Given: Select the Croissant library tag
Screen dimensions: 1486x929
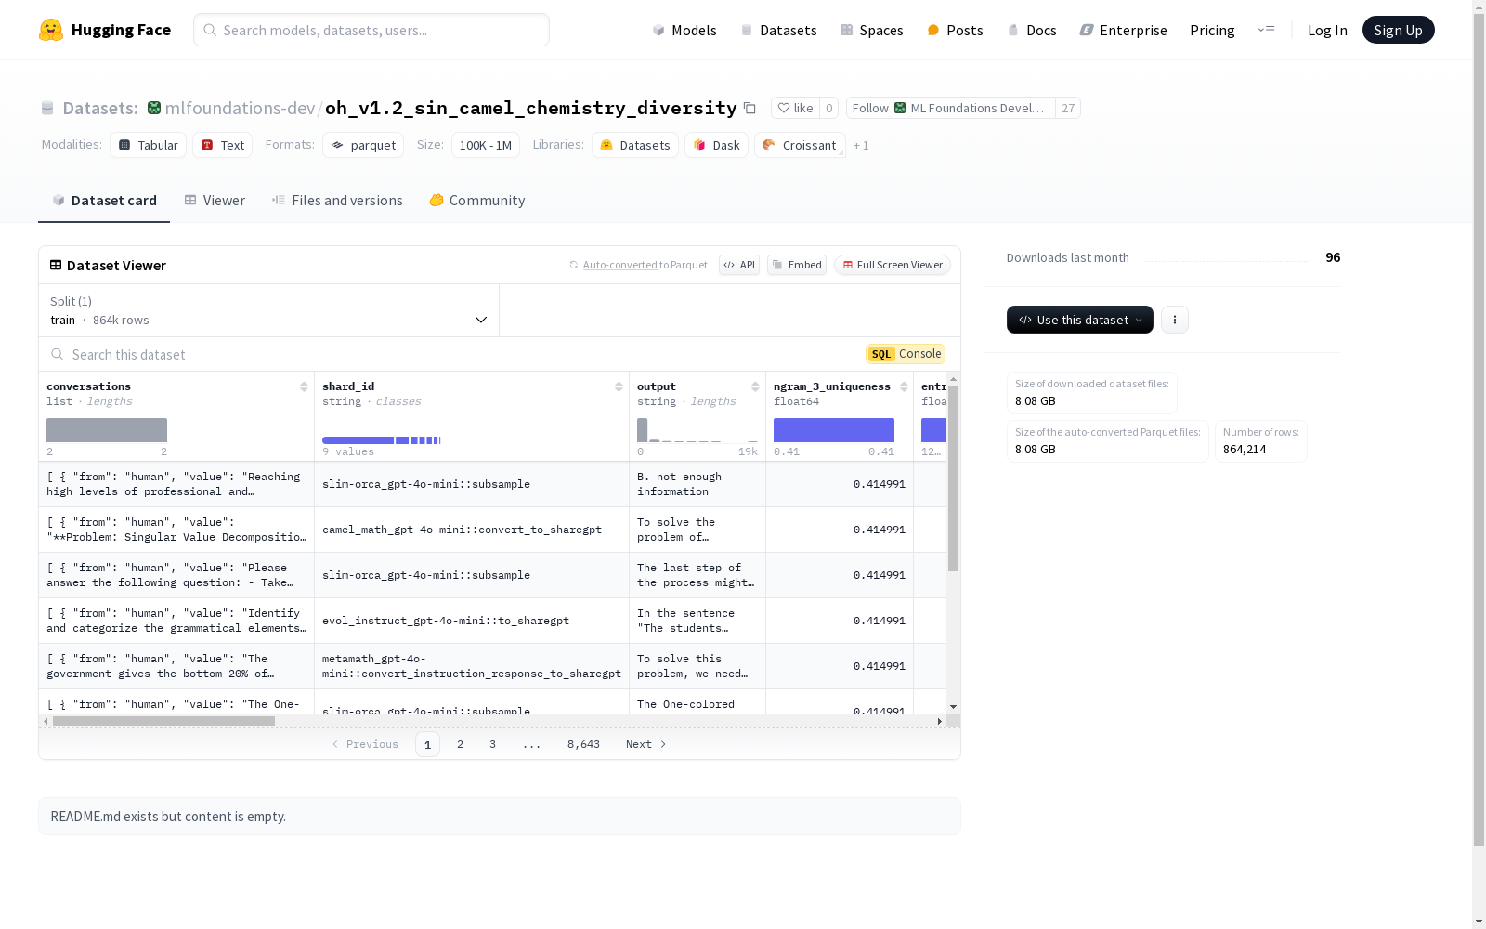Looking at the screenshot, I should tap(800, 145).
